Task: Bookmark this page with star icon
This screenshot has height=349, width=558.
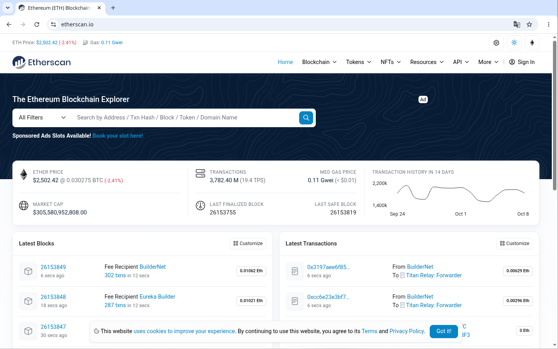Action: (529, 24)
